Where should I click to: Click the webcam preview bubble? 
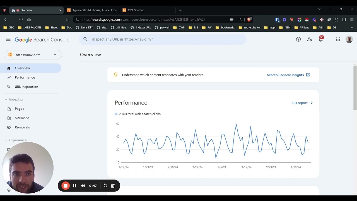pos(28,168)
